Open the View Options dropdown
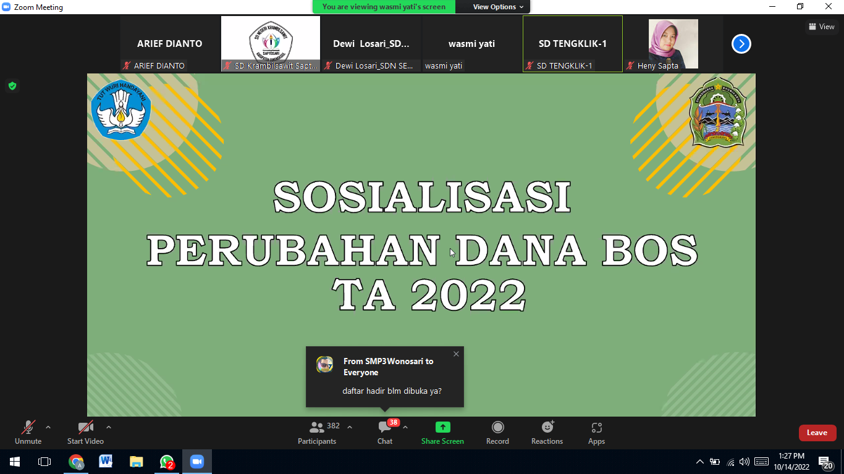Image resolution: width=844 pixels, height=474 pixels. (x=498, y=7)
